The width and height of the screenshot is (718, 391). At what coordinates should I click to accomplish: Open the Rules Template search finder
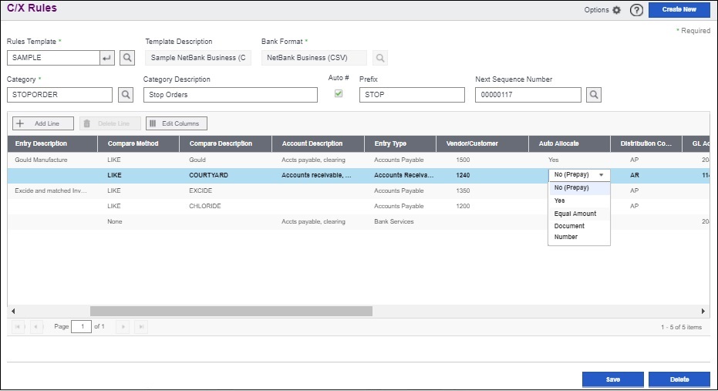127,57
